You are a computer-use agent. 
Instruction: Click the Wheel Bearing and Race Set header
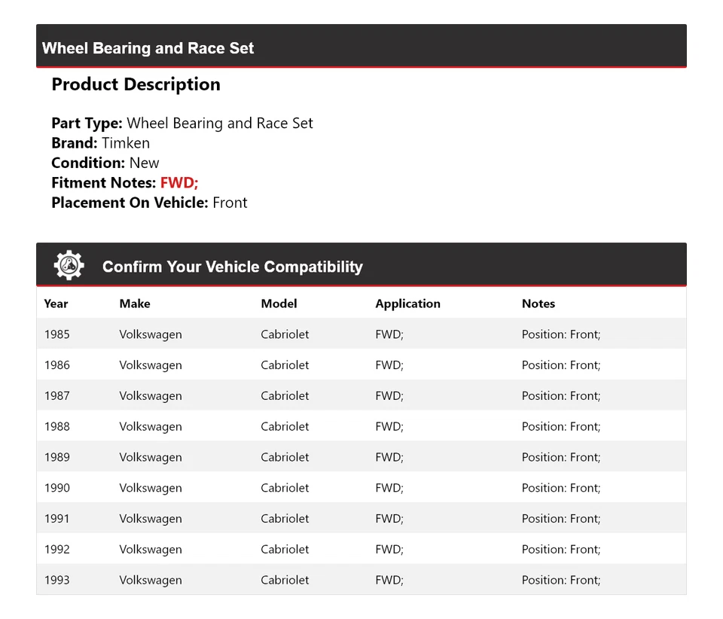point(148,48)
